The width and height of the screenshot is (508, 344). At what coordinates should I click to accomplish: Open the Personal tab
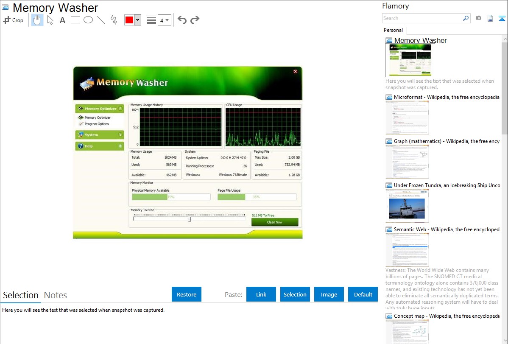394,30
